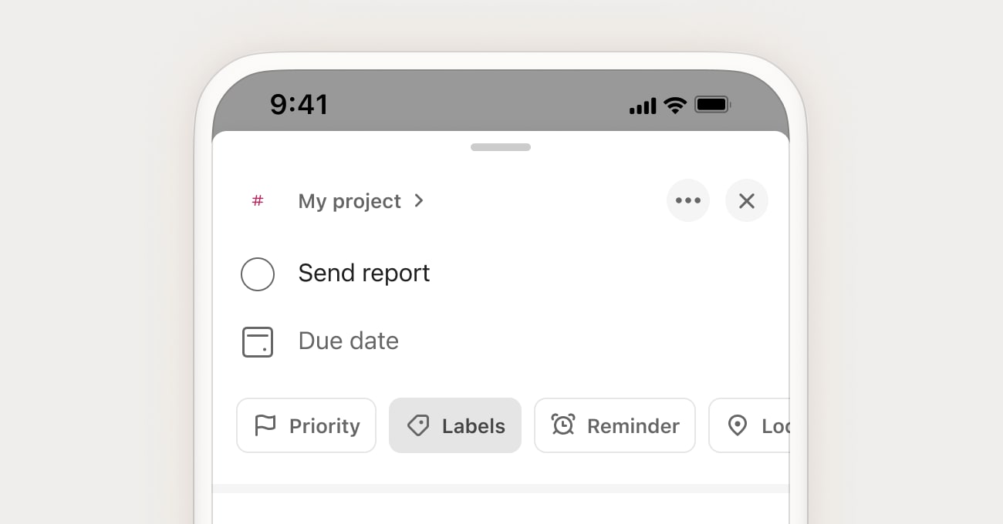
Task: Click the red hash project icon
Action: coord(258,201)
